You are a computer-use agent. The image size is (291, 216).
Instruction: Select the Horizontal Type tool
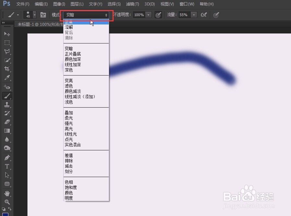coord(7,166)
